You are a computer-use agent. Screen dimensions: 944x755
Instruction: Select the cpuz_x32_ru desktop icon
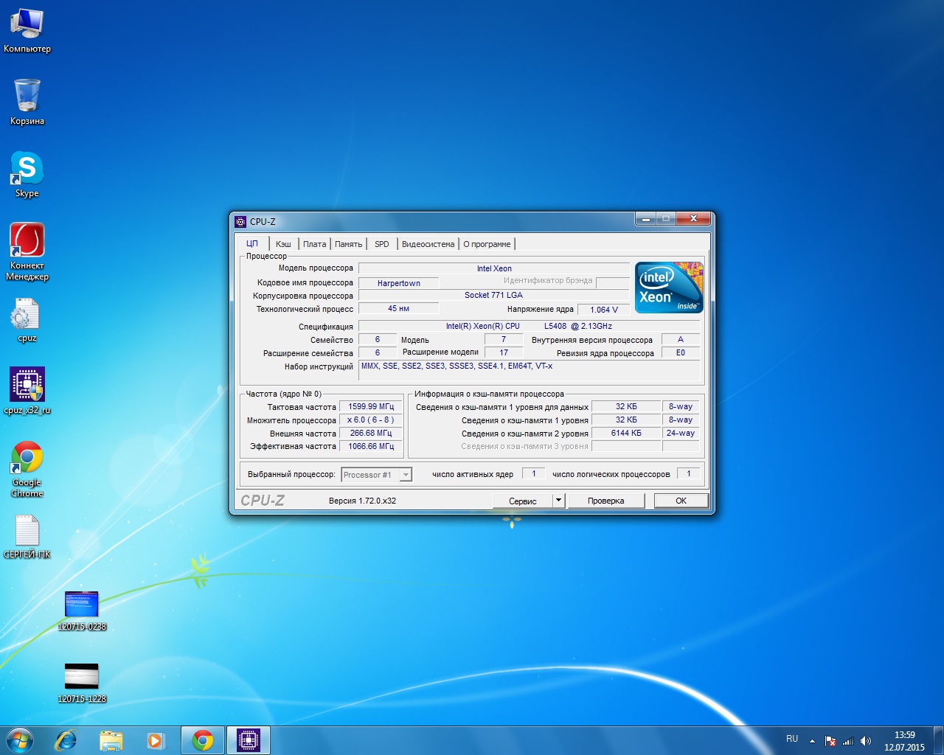tap(27, 385)
